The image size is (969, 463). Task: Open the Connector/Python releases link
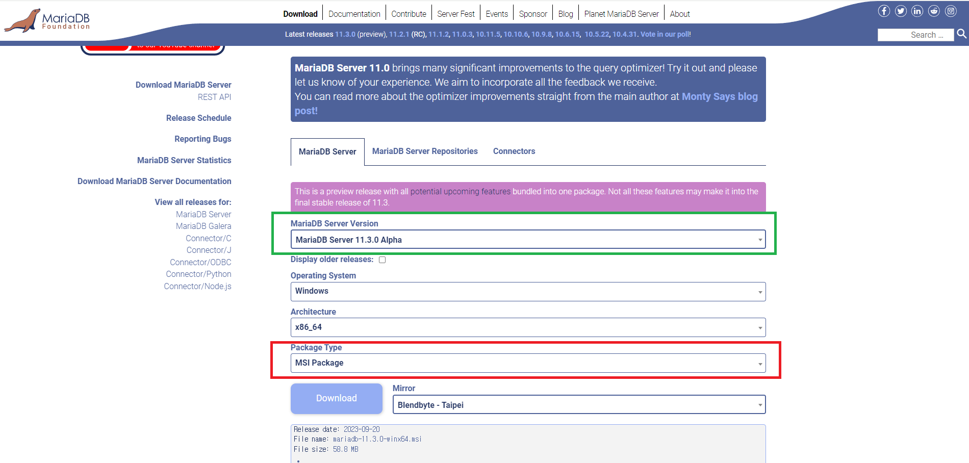(198, 274)
